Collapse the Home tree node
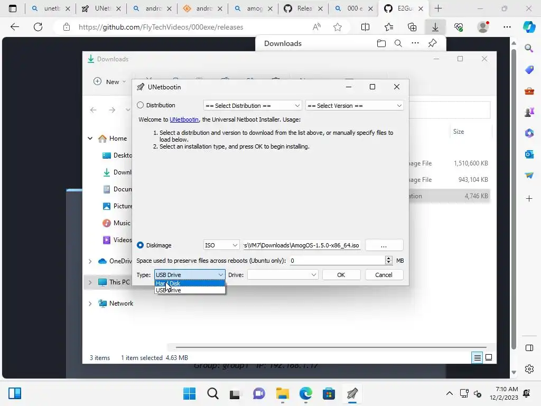 [x=90, y=139]
